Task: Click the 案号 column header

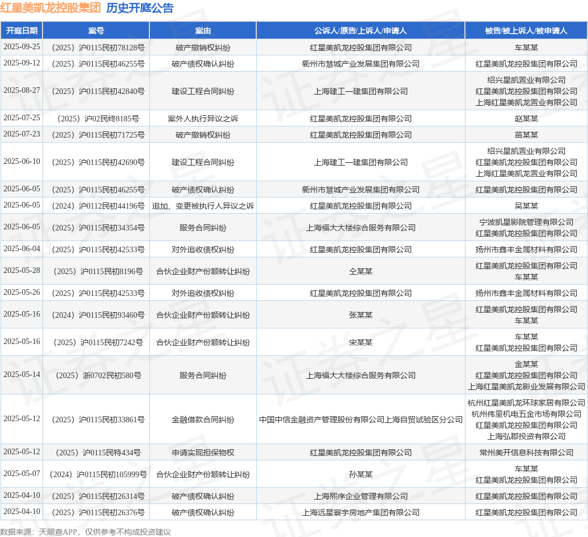Action: click(96, 31)
